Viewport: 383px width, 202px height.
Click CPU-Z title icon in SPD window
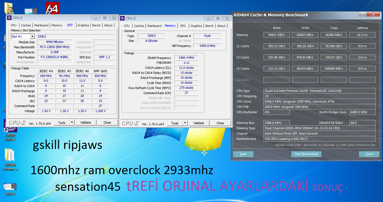[9, 18]
